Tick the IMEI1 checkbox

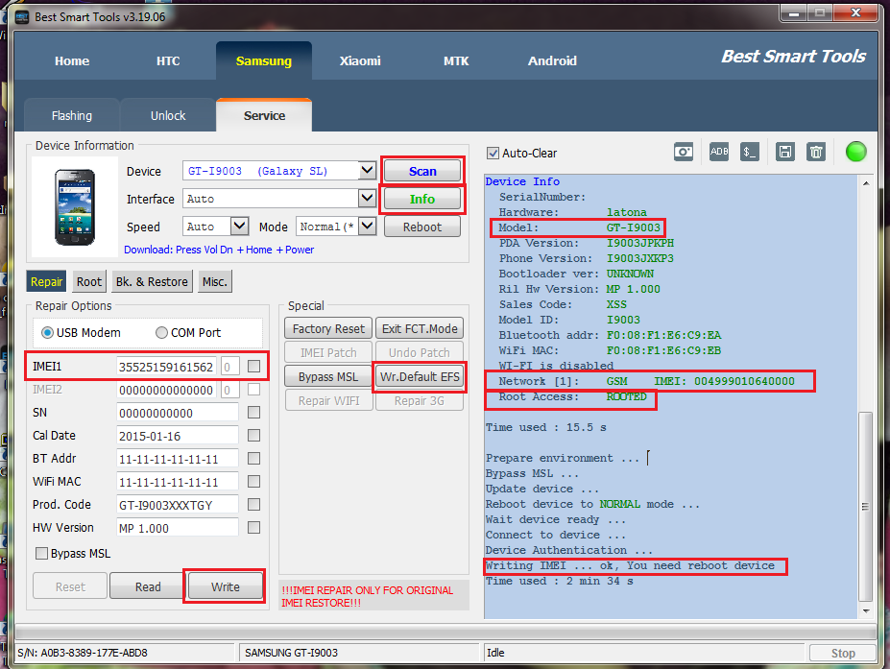(x=253, y=366)
